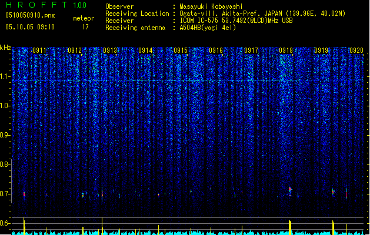Click the 0919 time marker
370x235 pixels.
tap(321, 51)
